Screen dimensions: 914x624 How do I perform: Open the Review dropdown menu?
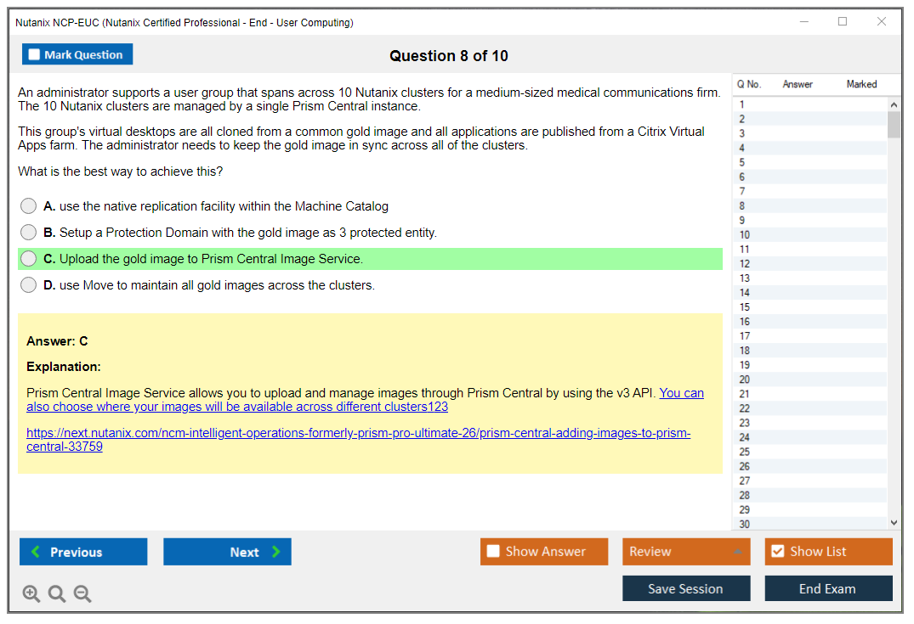click(x=737, y=552)
